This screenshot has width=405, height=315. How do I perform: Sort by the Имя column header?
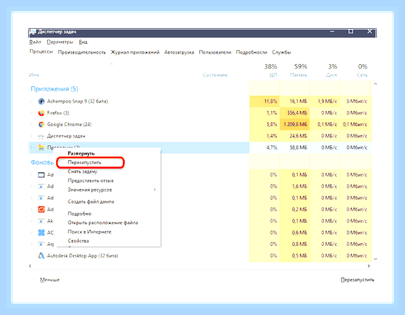pyautogui.click(x=34, y=75)
